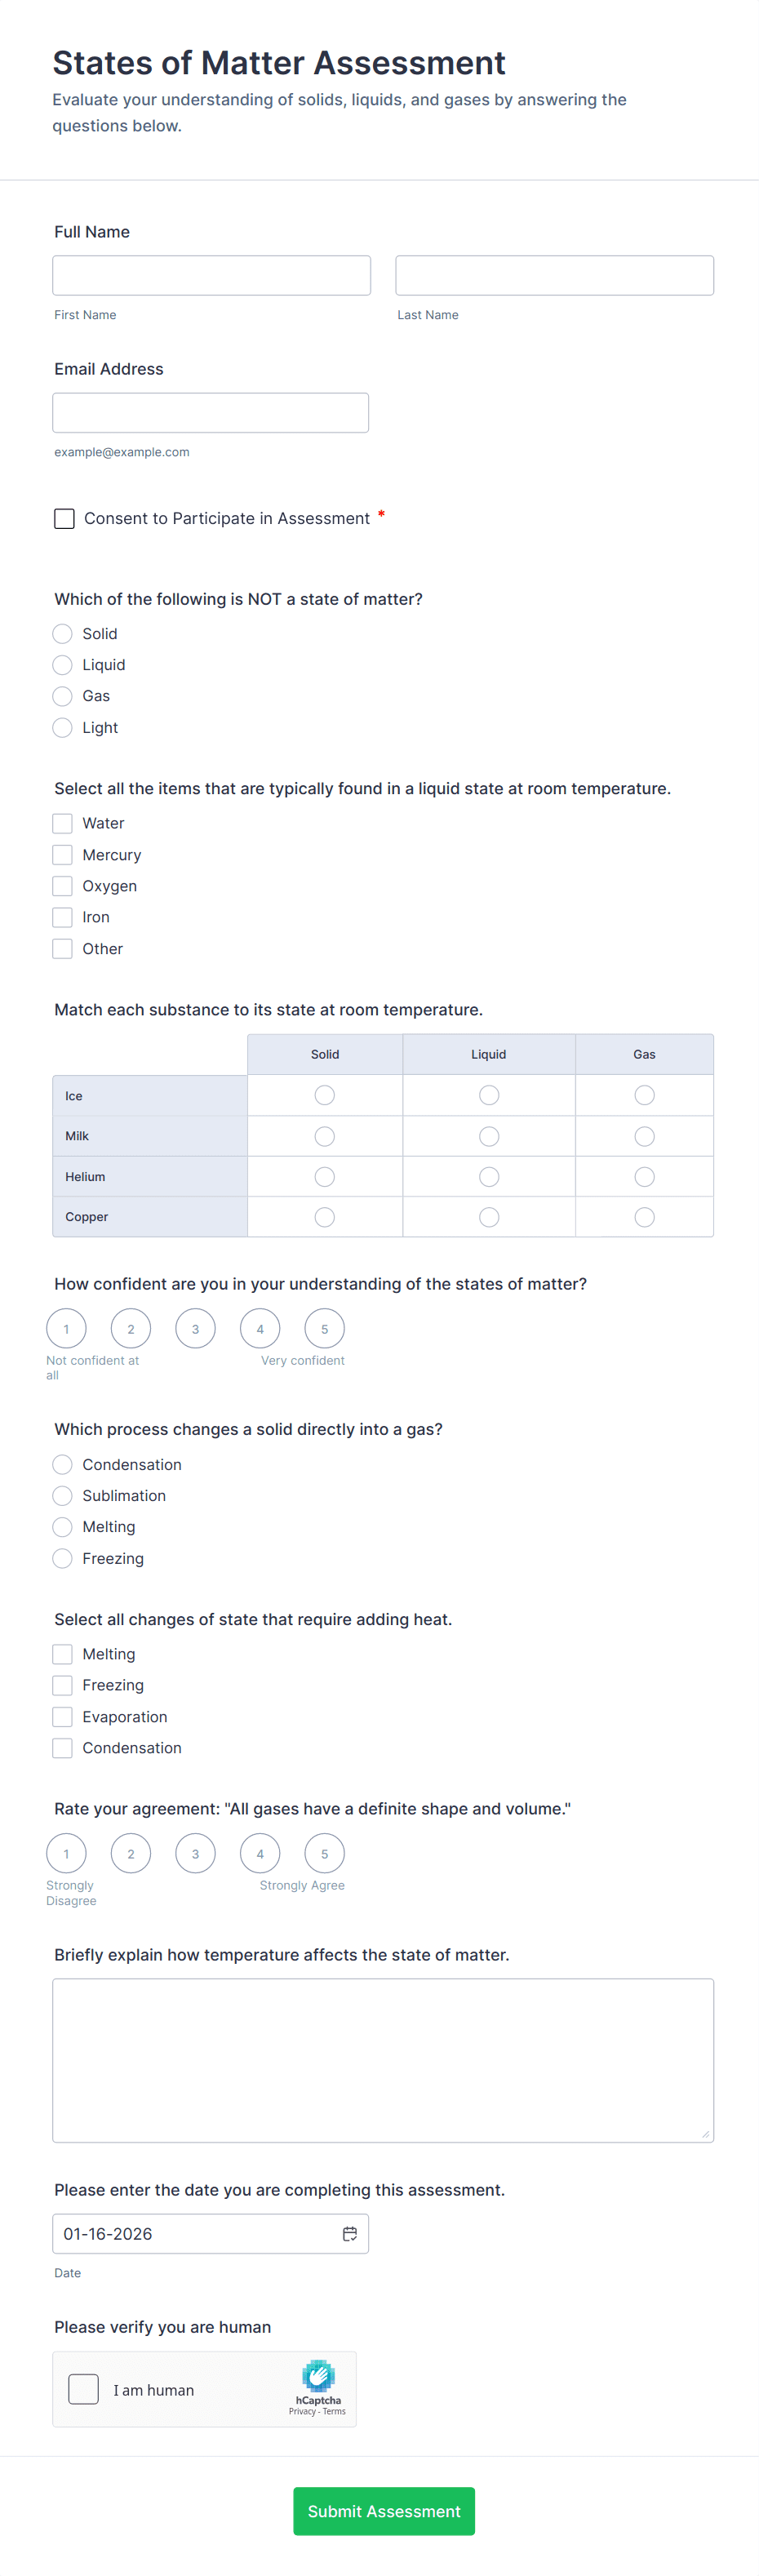
Task: Check Water as a liquid item
Action: click(61, 822)
